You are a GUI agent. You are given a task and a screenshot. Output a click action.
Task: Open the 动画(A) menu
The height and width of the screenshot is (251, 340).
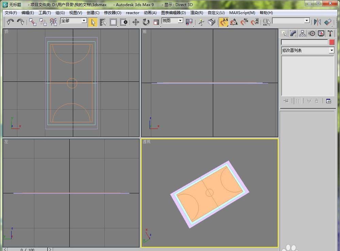coord(150,13)
